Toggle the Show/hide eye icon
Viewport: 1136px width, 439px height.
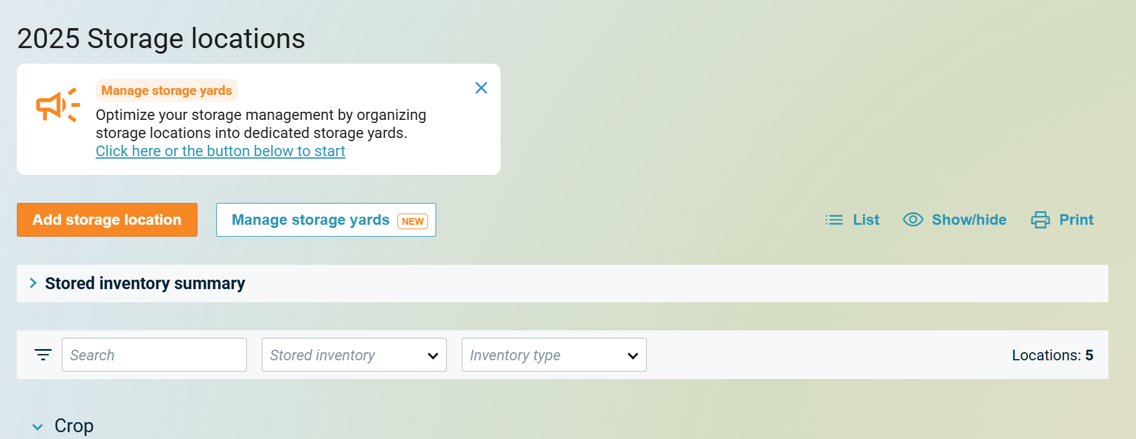tap(913, 220)
